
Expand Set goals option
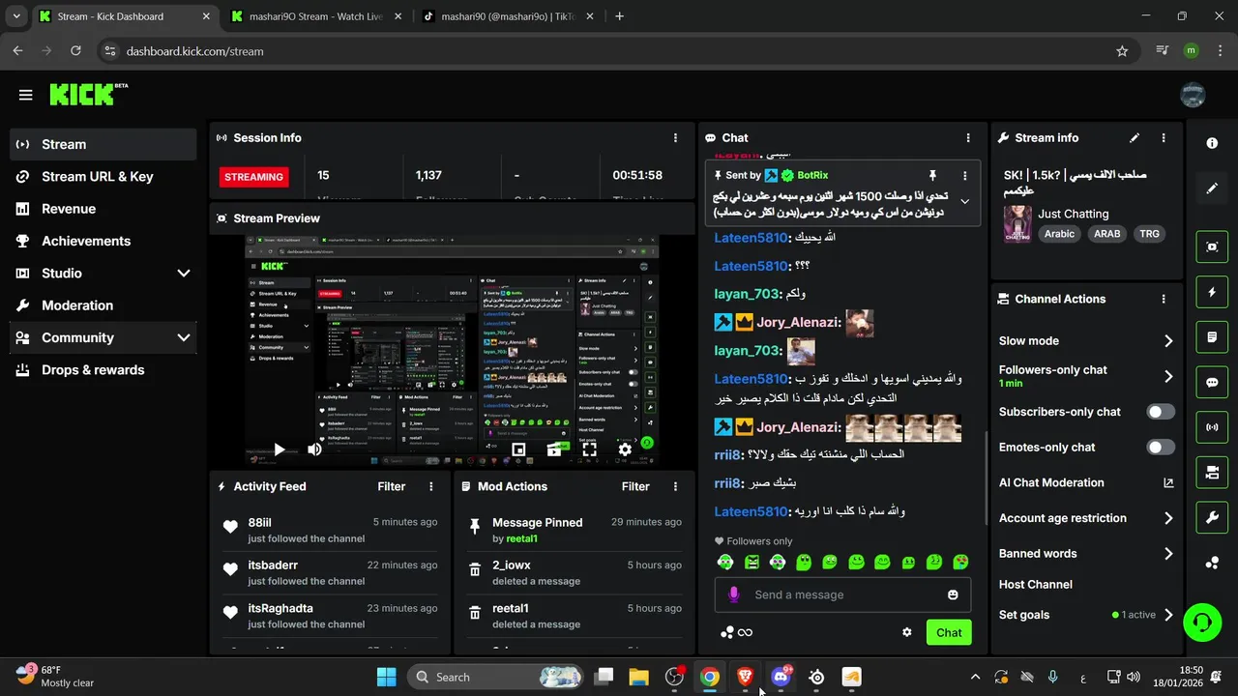point(1168,615)
